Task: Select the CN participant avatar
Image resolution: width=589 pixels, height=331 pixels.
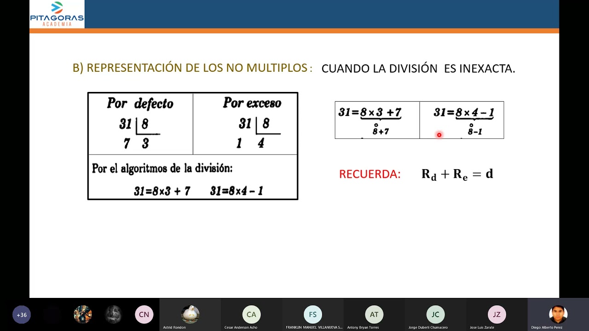Action: pos(144,314)
